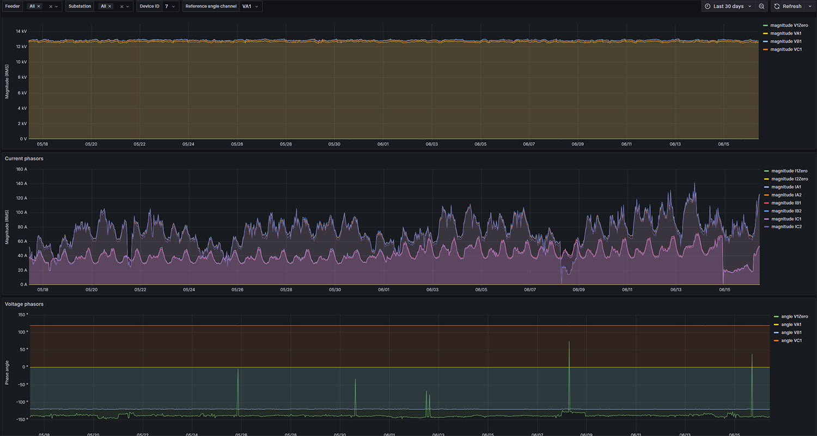Expand the Substation dropdown chevron
817x436 pixels.
pos(128,7)
